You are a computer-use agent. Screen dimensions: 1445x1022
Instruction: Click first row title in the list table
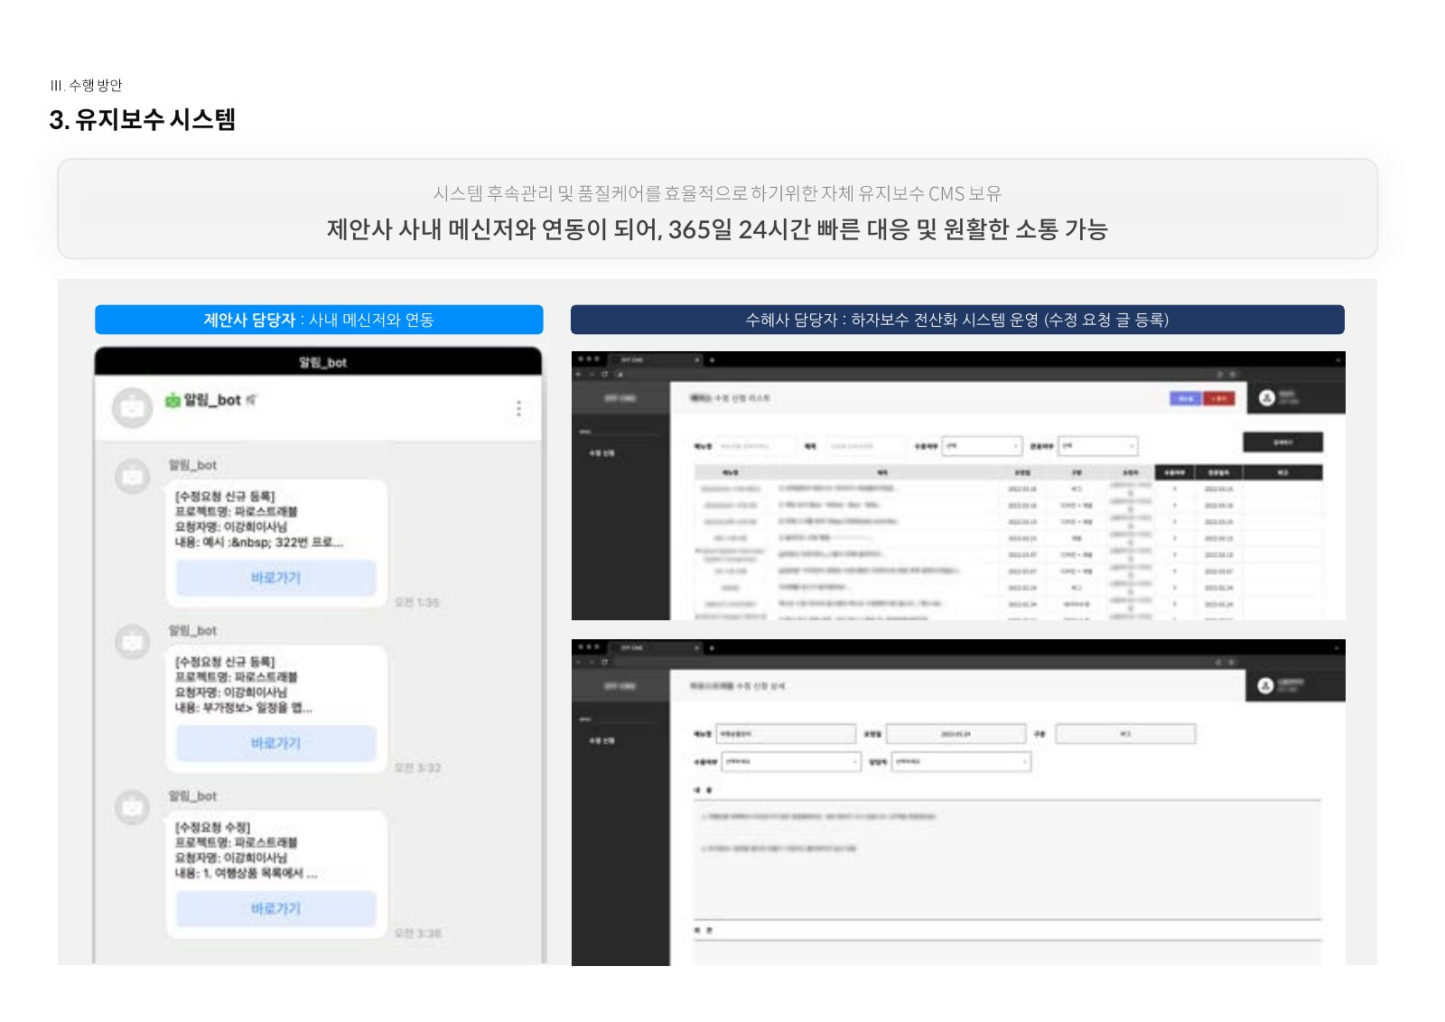click(x=837, y=488)
